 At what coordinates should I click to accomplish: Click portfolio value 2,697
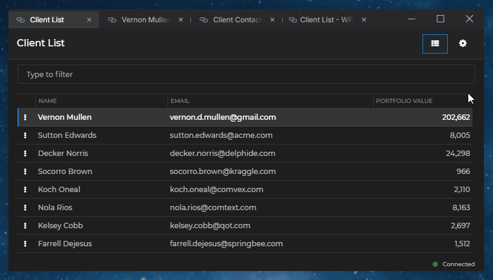coord(460,226)
